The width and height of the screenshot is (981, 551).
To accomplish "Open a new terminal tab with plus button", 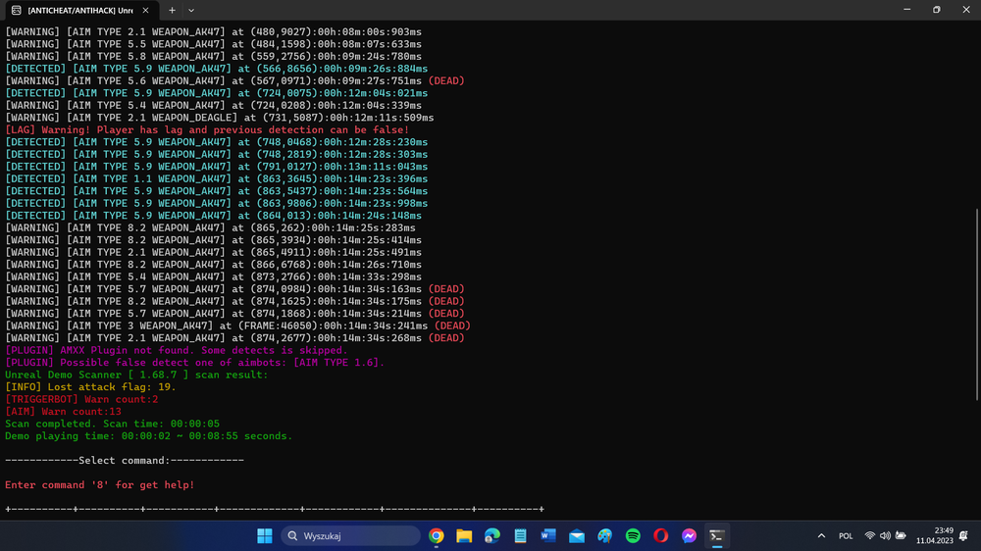I will 172,10.
